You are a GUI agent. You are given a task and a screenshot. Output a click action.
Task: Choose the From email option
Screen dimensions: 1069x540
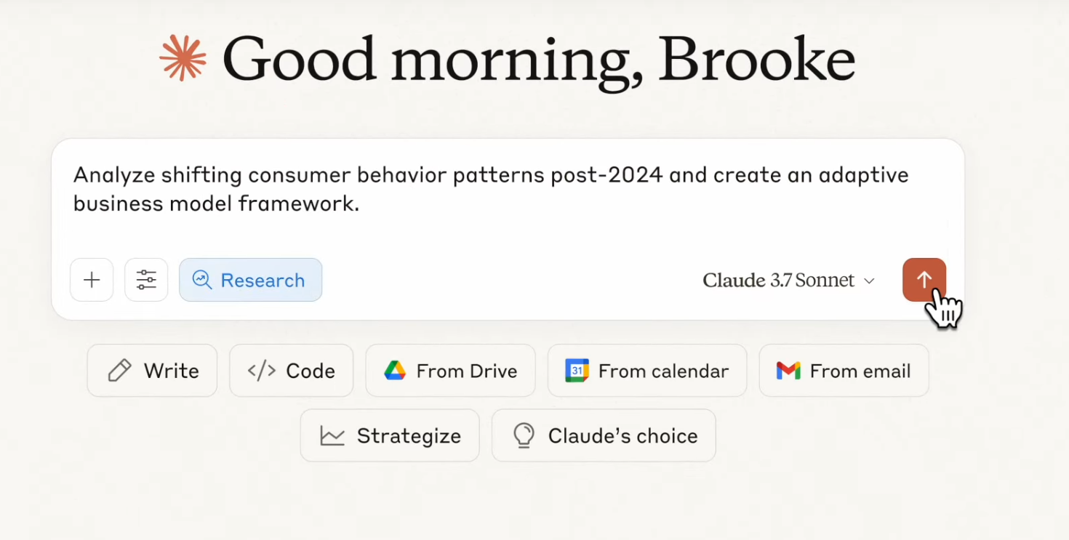pyautogui.click(x=844, y=371)
